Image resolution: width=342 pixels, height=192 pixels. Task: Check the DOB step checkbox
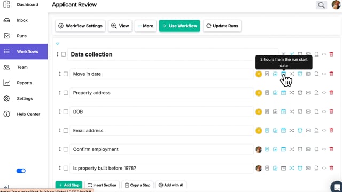pos(66,111)
